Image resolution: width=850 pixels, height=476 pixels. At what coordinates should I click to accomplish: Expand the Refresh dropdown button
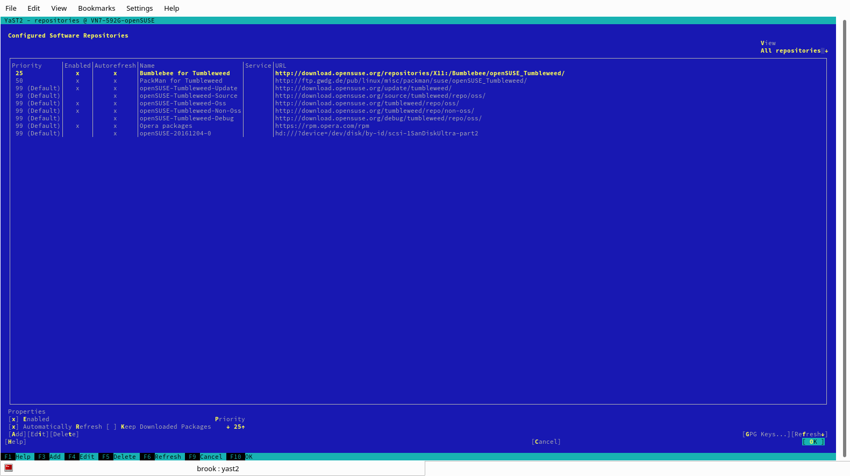pos(809,434)
